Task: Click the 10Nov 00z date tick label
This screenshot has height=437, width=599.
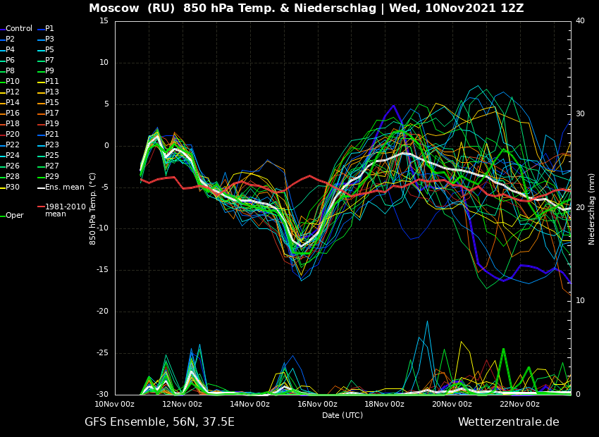Action: pyautogui.click(x=115, y=404)
